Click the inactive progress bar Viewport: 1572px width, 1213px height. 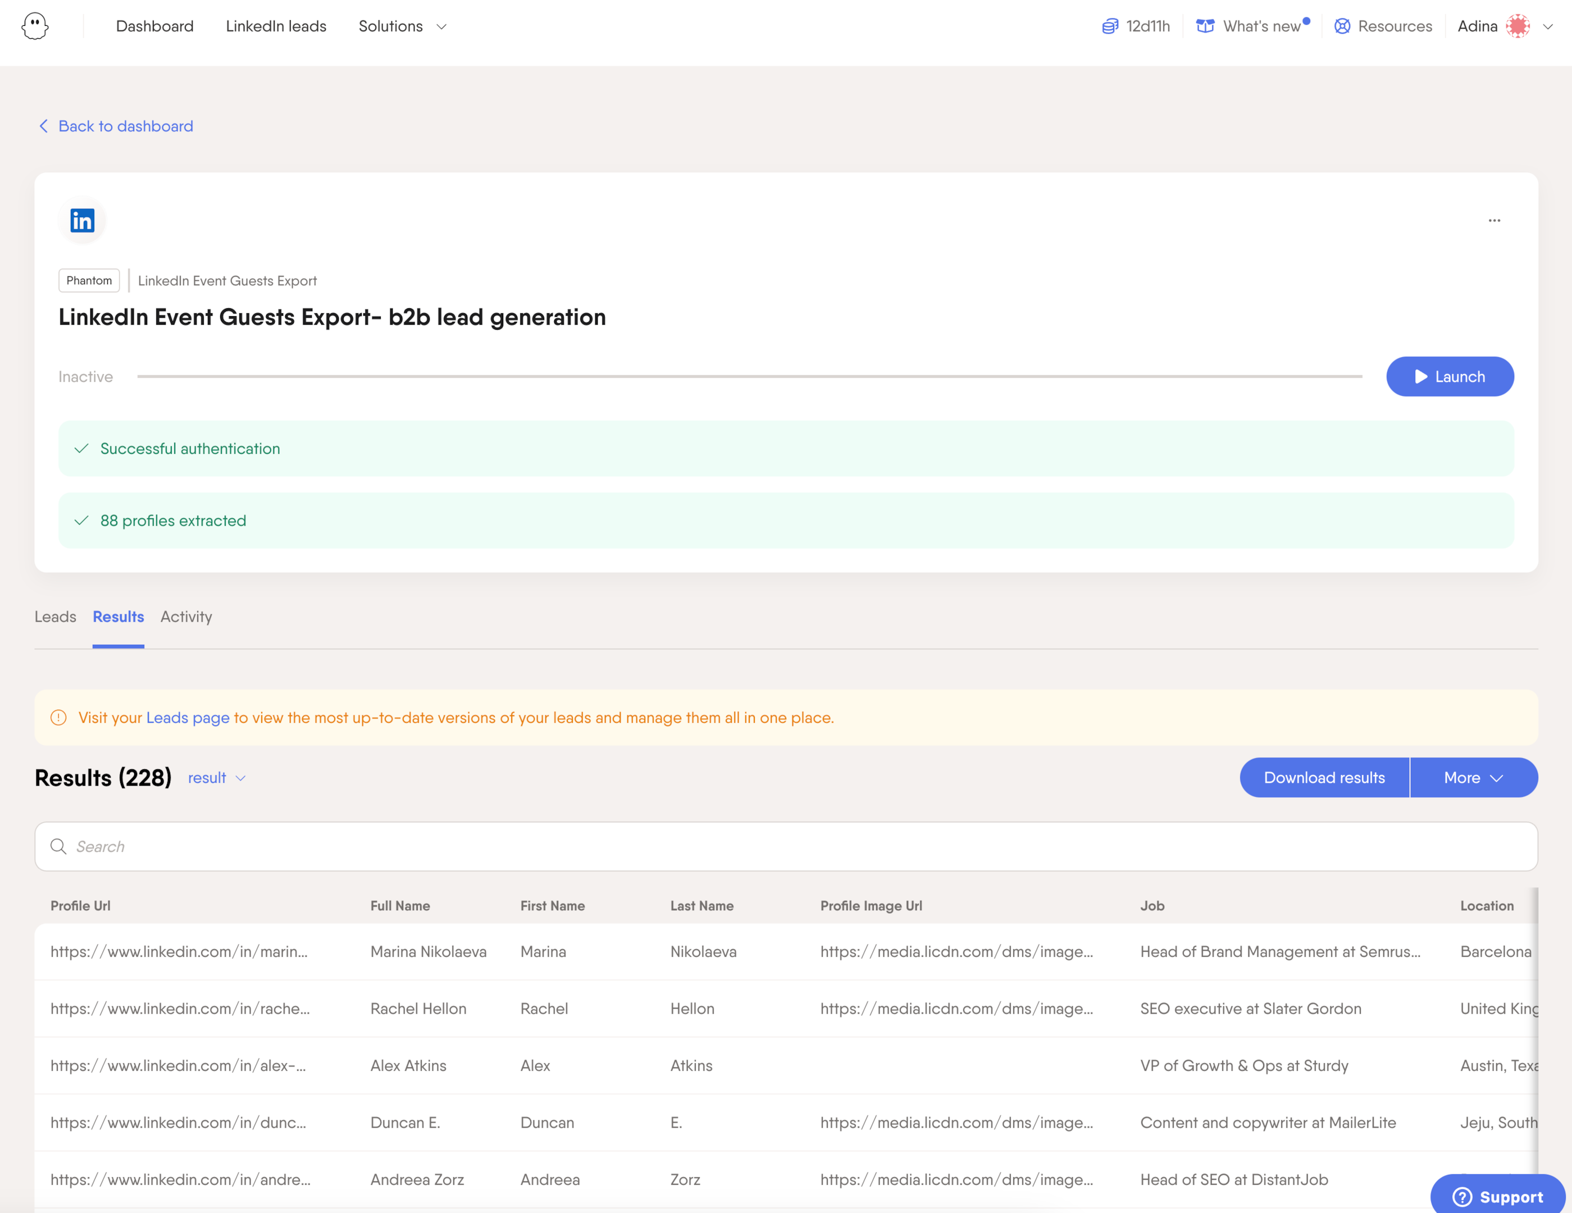(749, 376)
